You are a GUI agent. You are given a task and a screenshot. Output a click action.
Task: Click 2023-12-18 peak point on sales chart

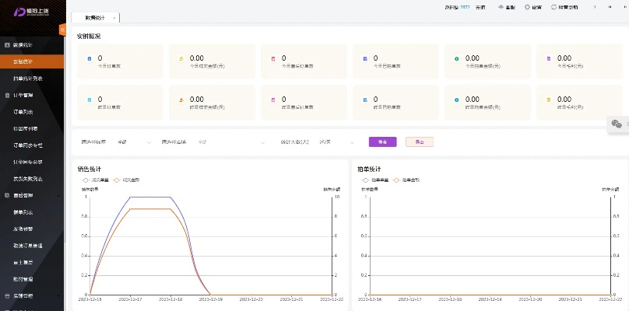pyautogui.click(x=171, y=197)
